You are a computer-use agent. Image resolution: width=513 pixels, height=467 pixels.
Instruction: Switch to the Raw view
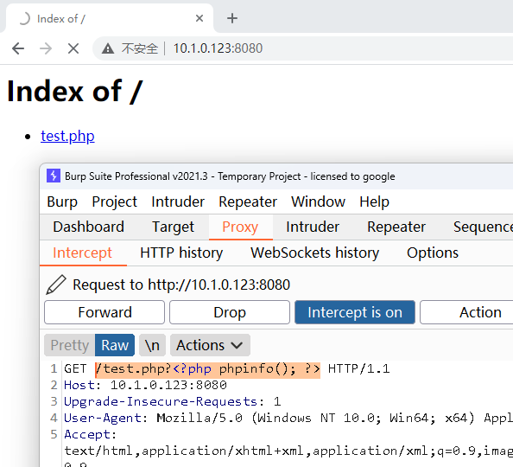115,345
